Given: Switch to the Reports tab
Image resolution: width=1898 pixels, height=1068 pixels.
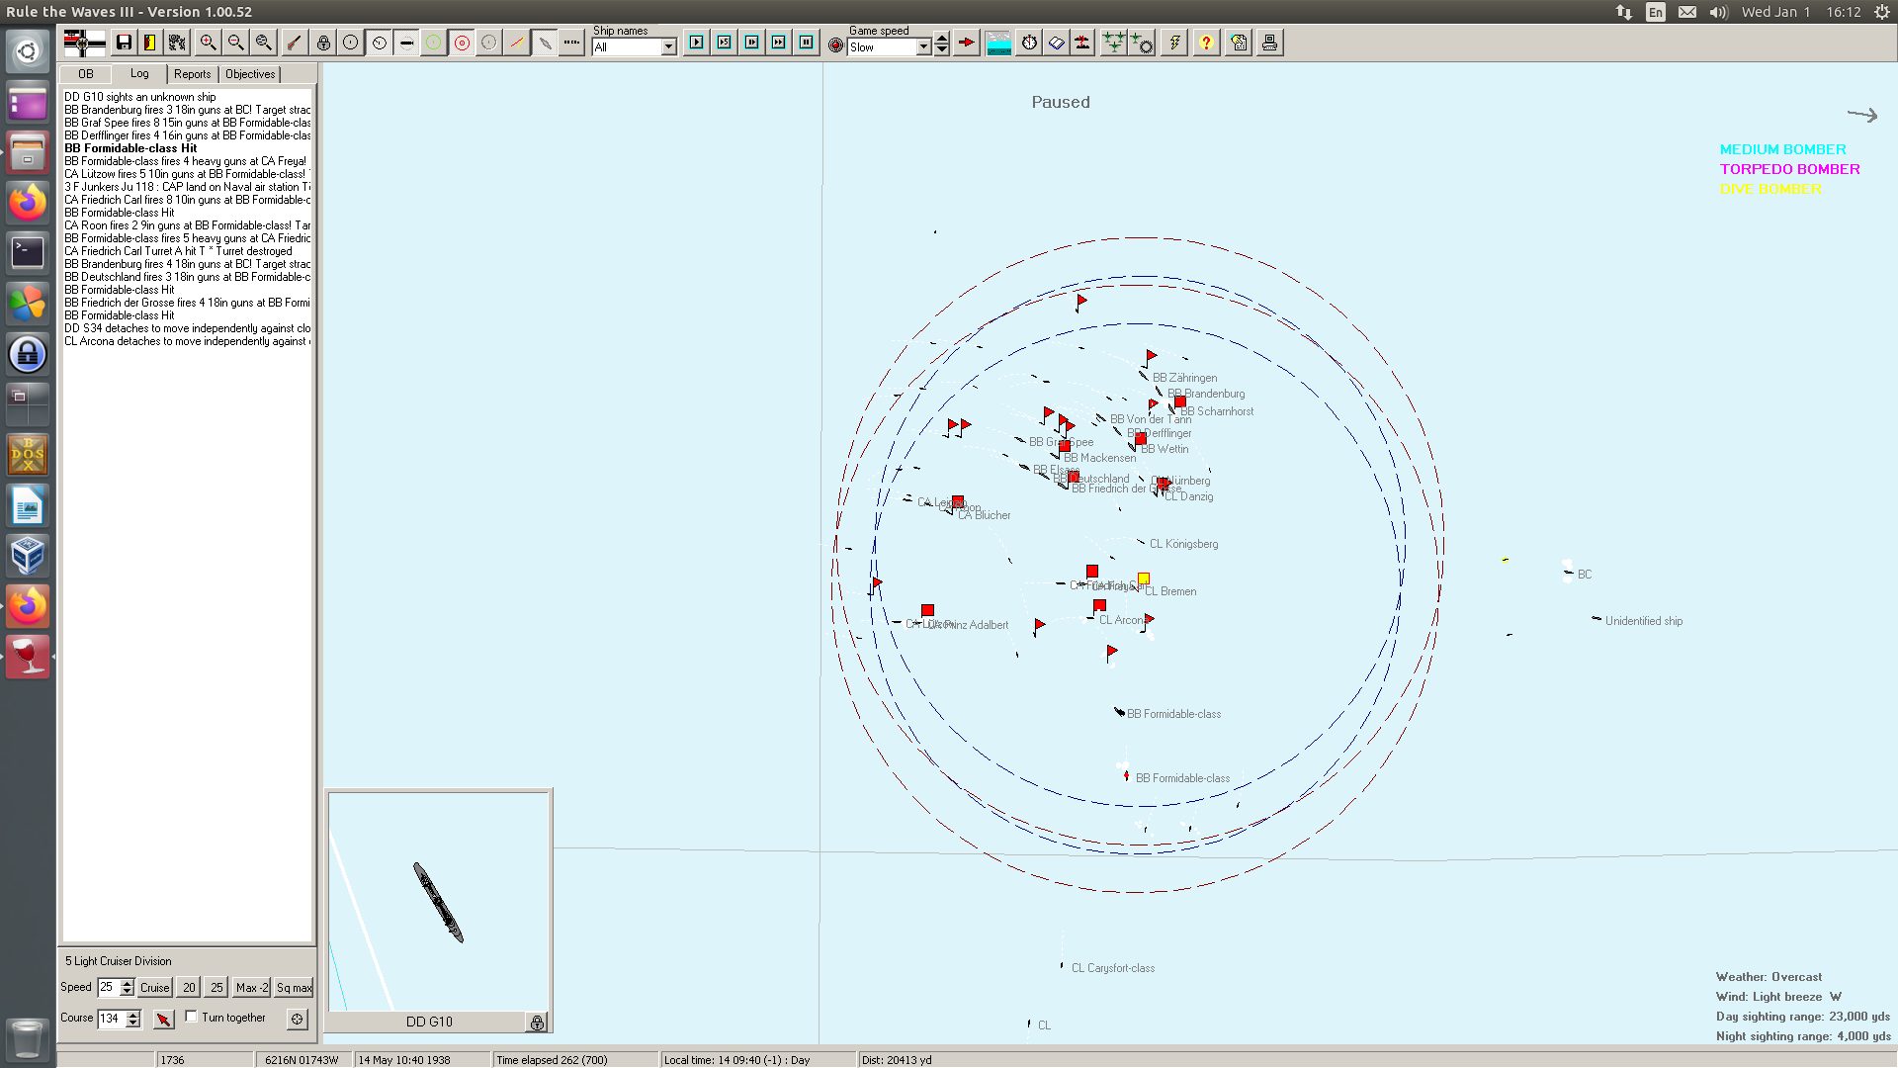Looking at the screenshot, I should point(192,74).
